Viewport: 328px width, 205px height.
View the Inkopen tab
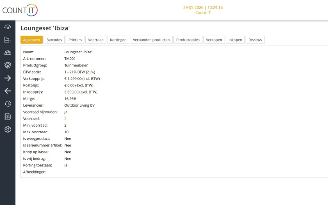click(x=235, y=40)
